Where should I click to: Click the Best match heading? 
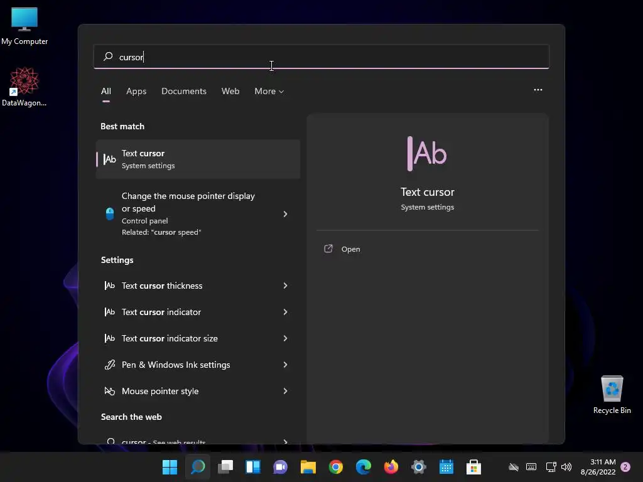tap(122, 126)
